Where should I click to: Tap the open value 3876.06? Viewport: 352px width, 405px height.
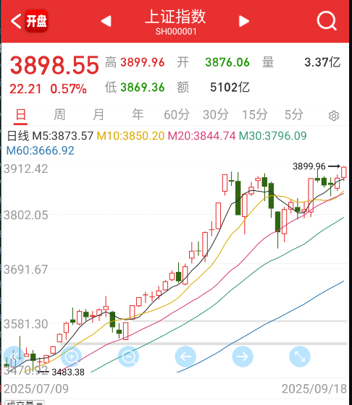click(x=227, y=62)
